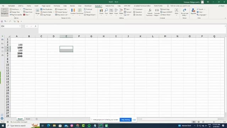Switch to the Kutools Plus tab
Image resolution: width=227 pixels, height=128 pixels.
pos(110,6)
